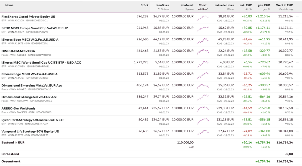302x166 pixels.
Task: Open the three-dot menu for Vanguard LifeStrategy 80% Equity
Action: [298, 131]
